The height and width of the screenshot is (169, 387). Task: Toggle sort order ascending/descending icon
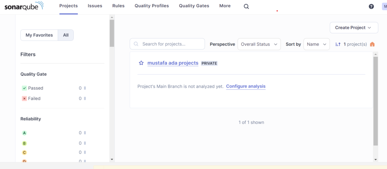coord(338,44)
